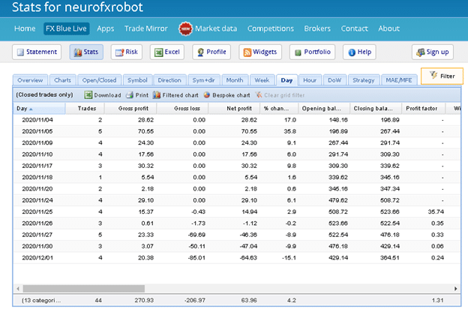Click gross loss value -69.69
The image size is (468, 312).
196,235
